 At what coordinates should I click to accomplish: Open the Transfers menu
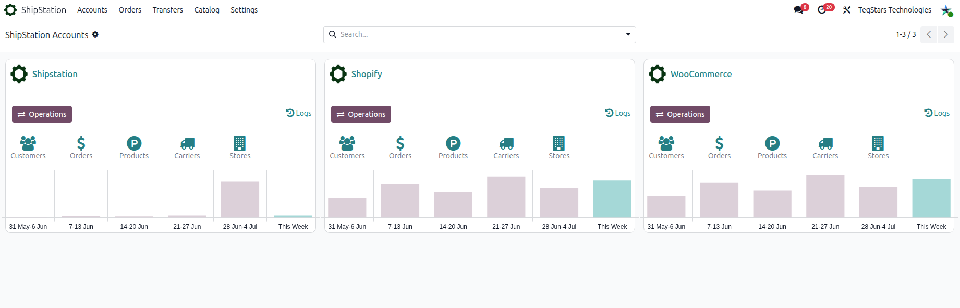point(168,10)
